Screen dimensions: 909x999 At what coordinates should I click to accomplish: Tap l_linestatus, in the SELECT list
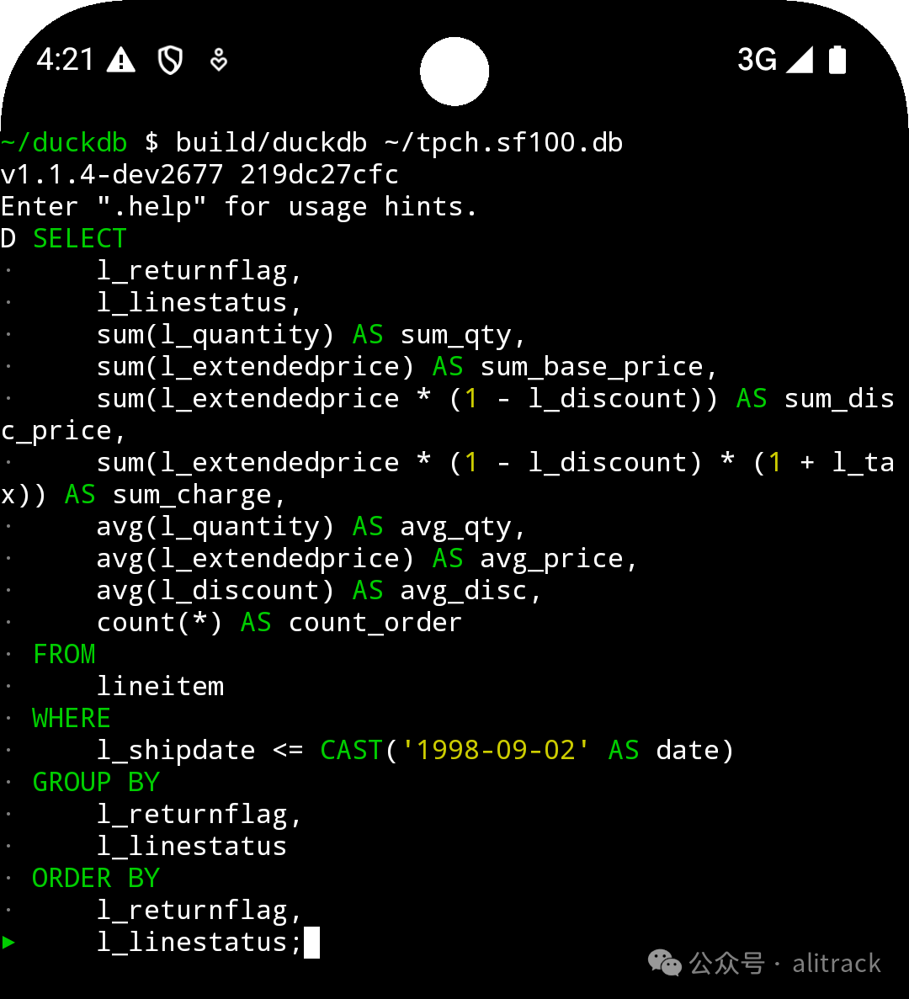click(x=199, y=303)
